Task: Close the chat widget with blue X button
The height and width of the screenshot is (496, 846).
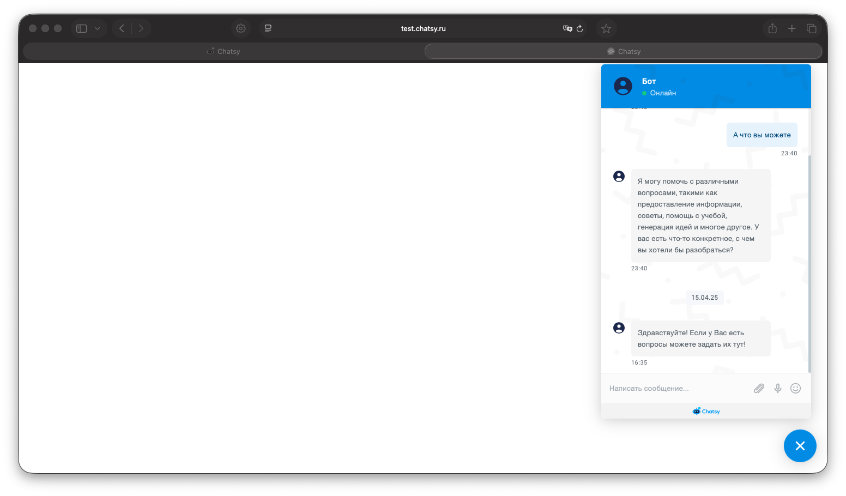Action: (x=800, y=446)
